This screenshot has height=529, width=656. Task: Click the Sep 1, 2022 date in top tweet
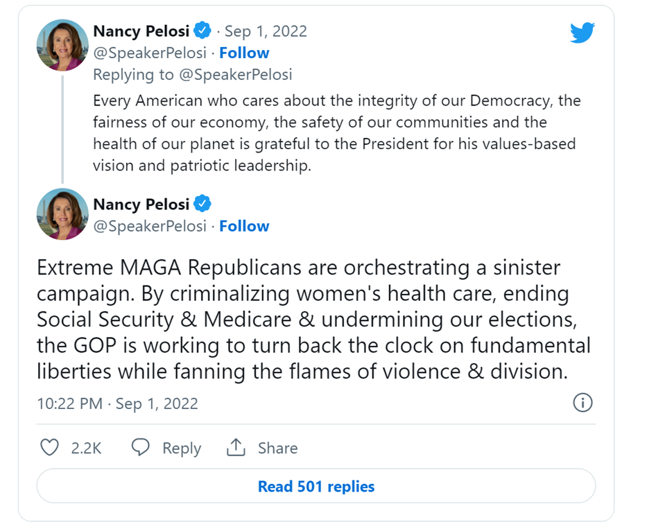pyautogui.click(x=266, y=31)
